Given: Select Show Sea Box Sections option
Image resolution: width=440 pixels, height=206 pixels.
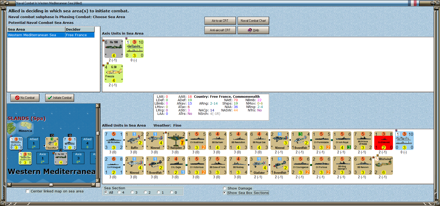Looking at the screenshot, I should (224, 193).
